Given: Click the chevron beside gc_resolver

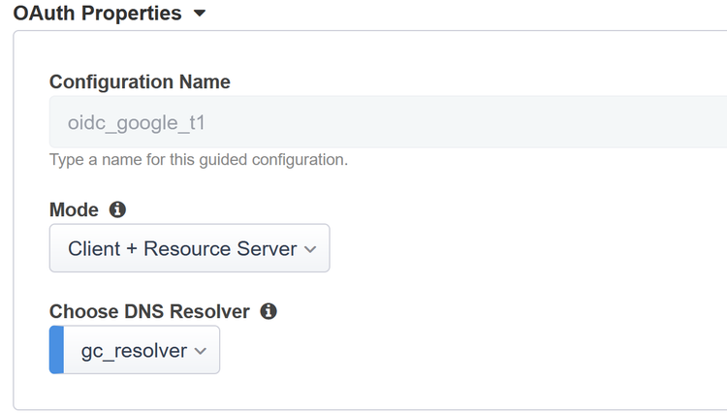Looking at the screenshot, I should click(201, 351).
